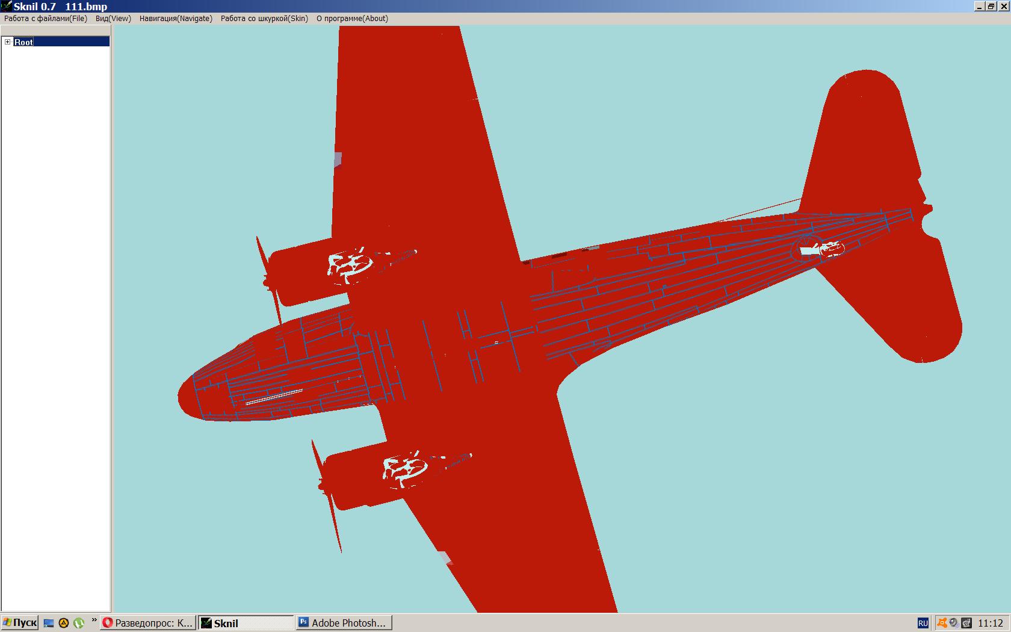Open the Пуск start menu
Image resolution: width=1011 pixels, height=632 pixels.
tap(20, 623)
